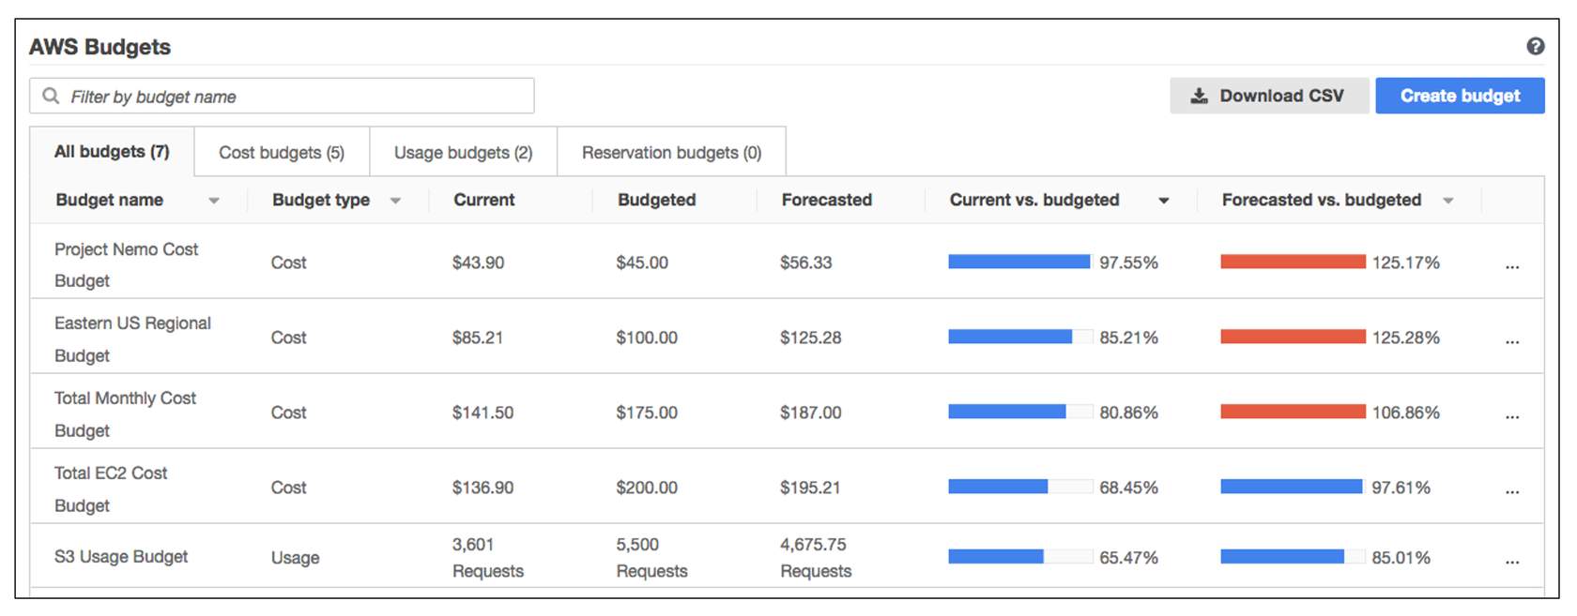Sort by Forecasted vs. budgeted arrow
Viewport: 1577px width, 616px height.
(x=1448, y=201)
